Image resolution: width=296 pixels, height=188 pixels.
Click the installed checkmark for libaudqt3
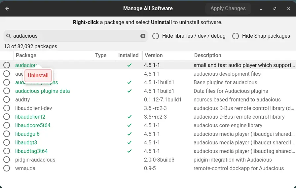pyautogui.click(x=129, y=142)
